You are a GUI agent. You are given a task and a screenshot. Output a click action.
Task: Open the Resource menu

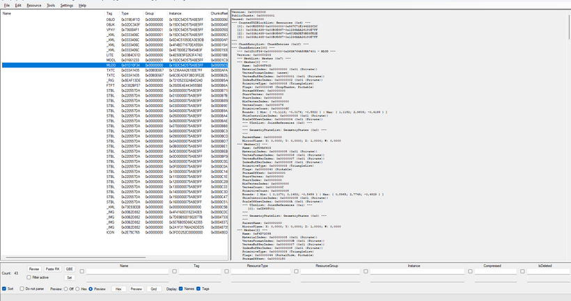click(x=34, y=6)
